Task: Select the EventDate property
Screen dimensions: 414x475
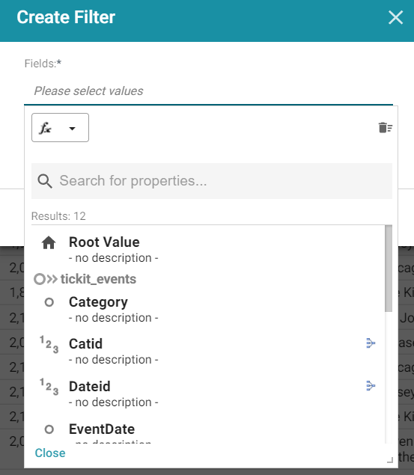Action: pos(207,432)
